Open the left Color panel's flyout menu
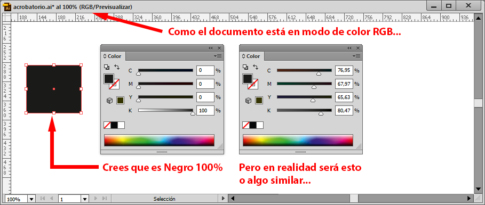485x205 pixels. pos(218,56)
